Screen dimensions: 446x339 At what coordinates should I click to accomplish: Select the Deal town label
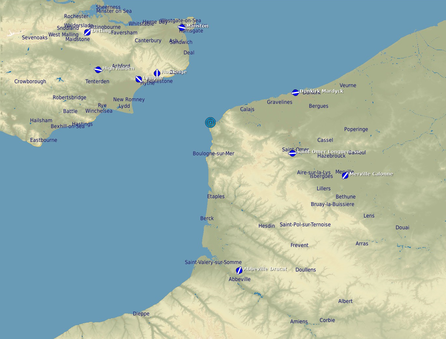[x=189, y=53]
